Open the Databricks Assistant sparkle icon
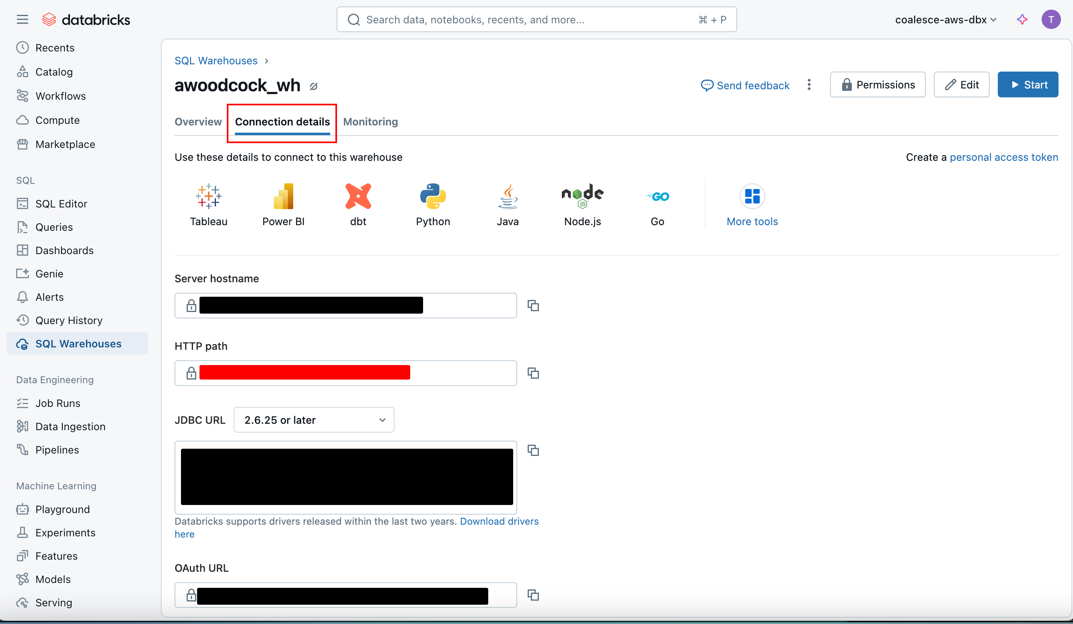 (x=1022, y=20)
